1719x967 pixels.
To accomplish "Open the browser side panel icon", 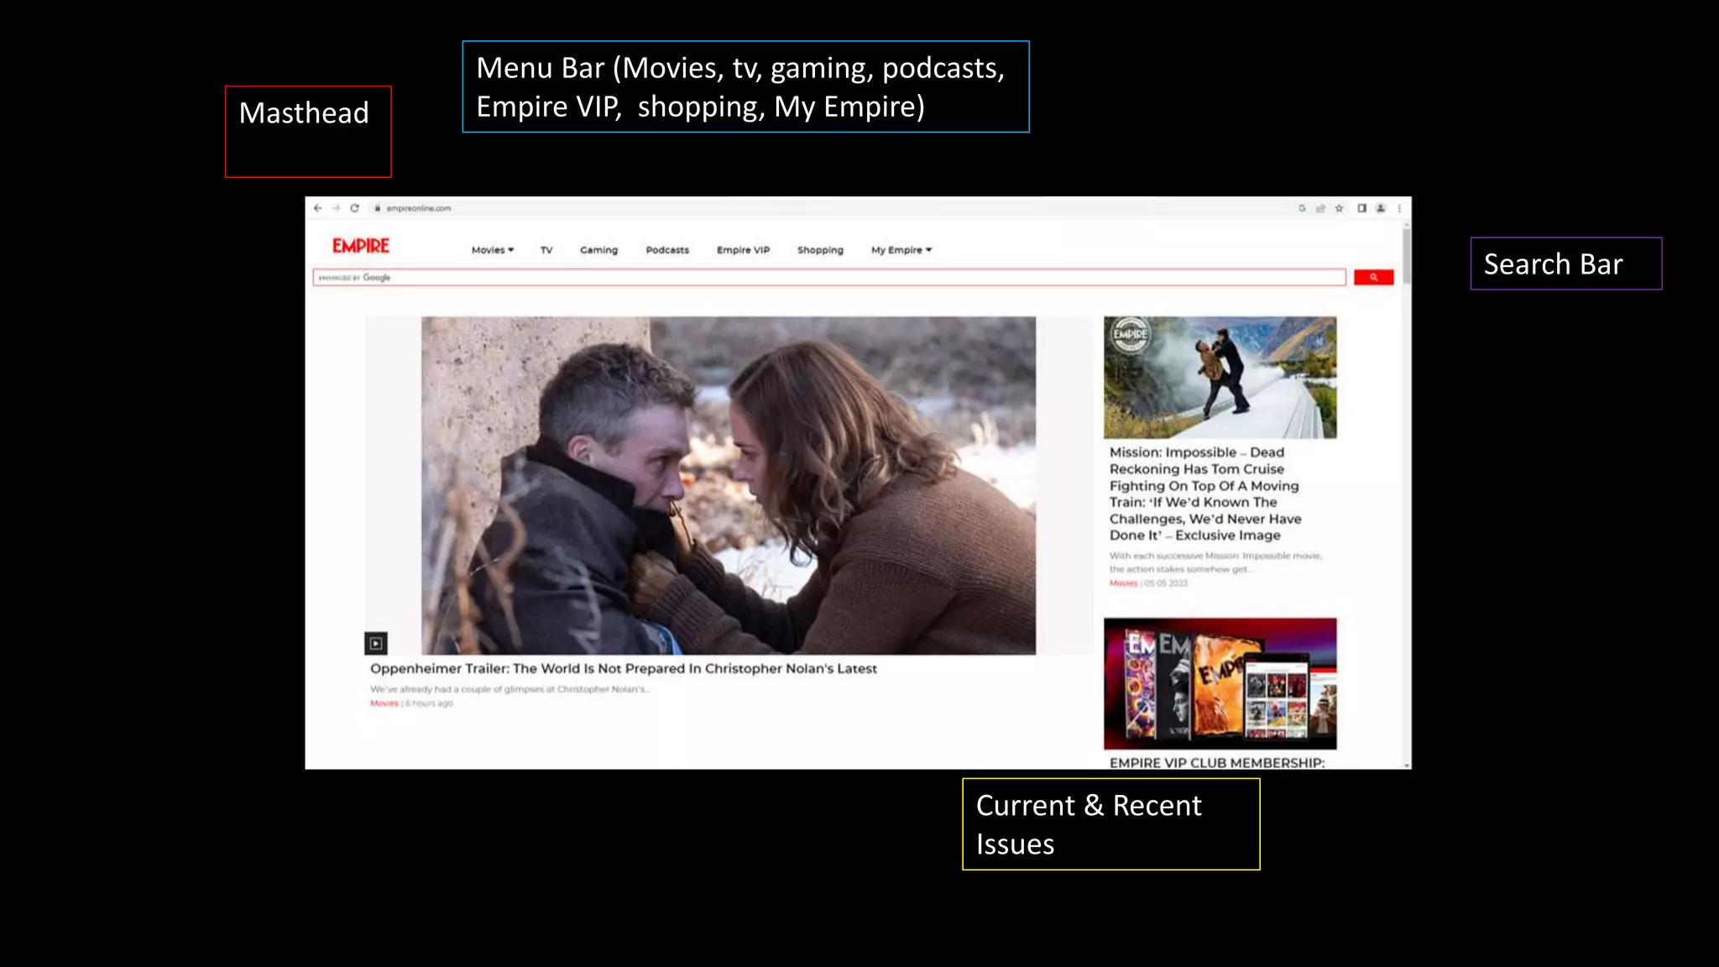I will pyautogui.click(x=1361, y=208).
